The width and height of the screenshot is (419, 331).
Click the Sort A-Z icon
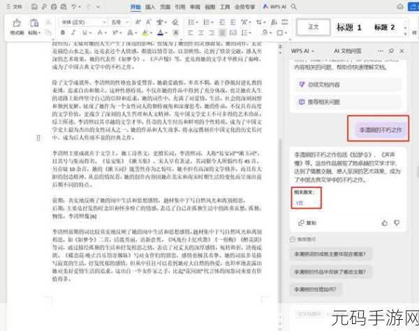point(274,22)
